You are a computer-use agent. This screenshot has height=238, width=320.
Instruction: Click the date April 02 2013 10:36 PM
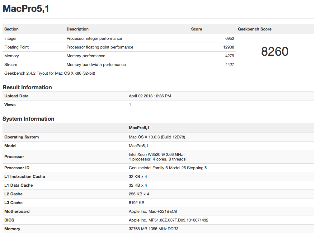(150, 96)
